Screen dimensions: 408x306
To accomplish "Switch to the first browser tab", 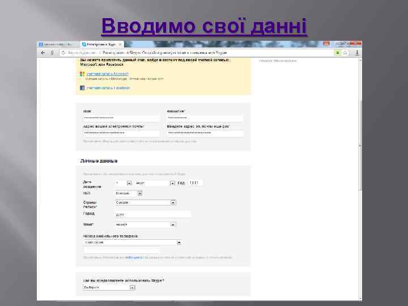I will pyautogui.click(x=58, y=45).
